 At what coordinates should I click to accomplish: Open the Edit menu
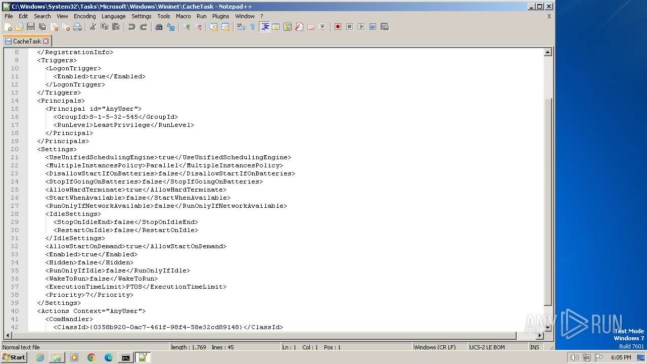point(23,16)
